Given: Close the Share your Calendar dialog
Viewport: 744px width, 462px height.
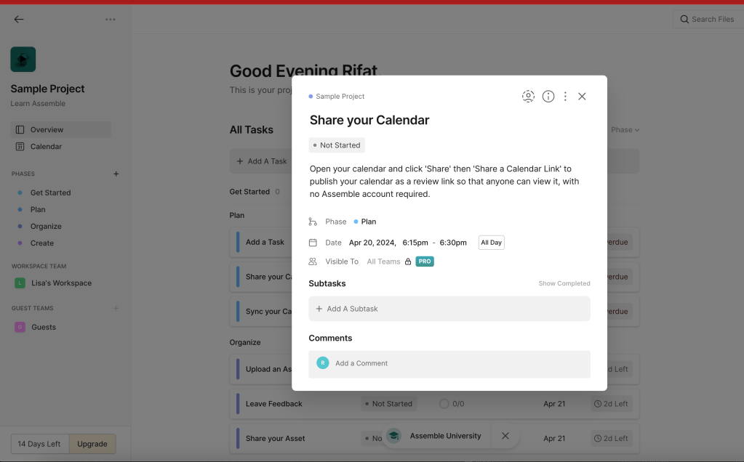Looking at the screenshot, I should pos(582,96).
